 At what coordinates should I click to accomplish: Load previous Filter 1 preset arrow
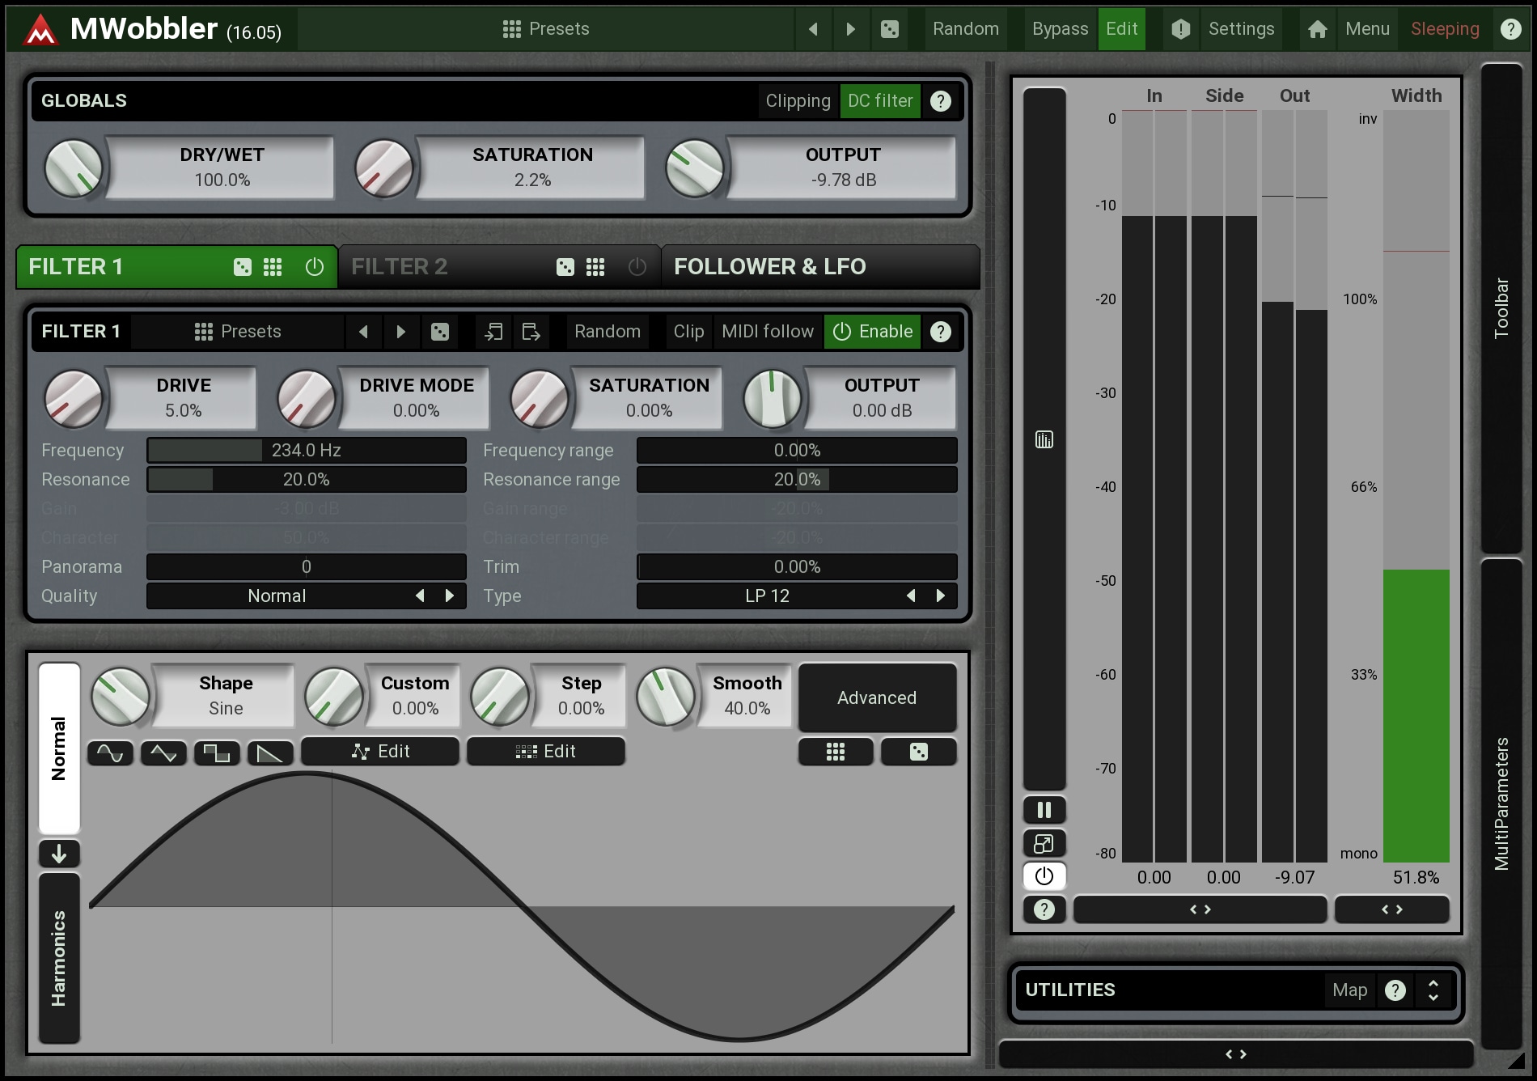pos(363,332)
